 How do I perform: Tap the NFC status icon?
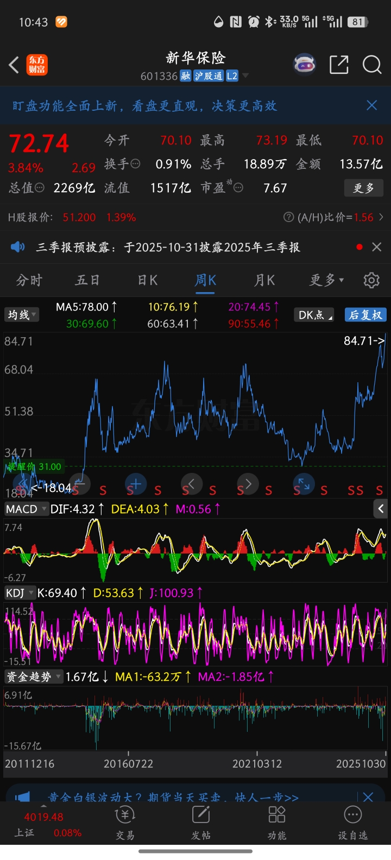coord(236,22)
